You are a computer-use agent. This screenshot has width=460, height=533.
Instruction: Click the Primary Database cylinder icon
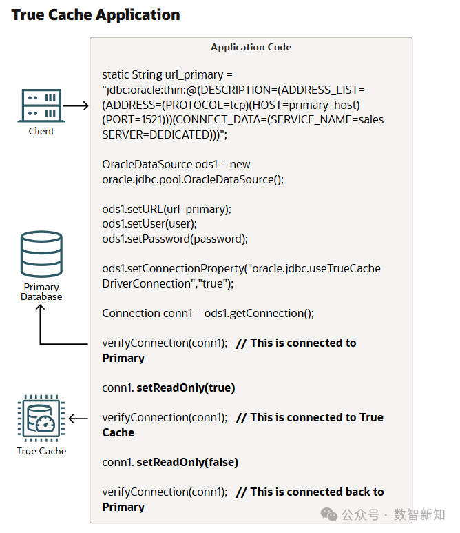point(41,254)
